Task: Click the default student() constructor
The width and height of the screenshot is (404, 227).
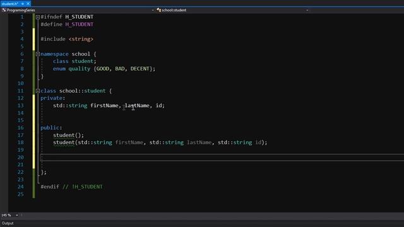Action: click(x=68, y=135)
